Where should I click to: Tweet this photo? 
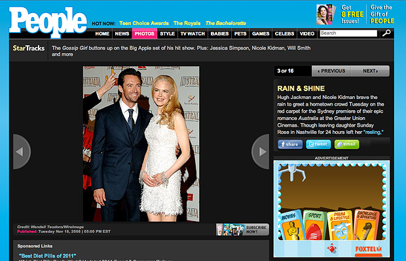point(318,144)
